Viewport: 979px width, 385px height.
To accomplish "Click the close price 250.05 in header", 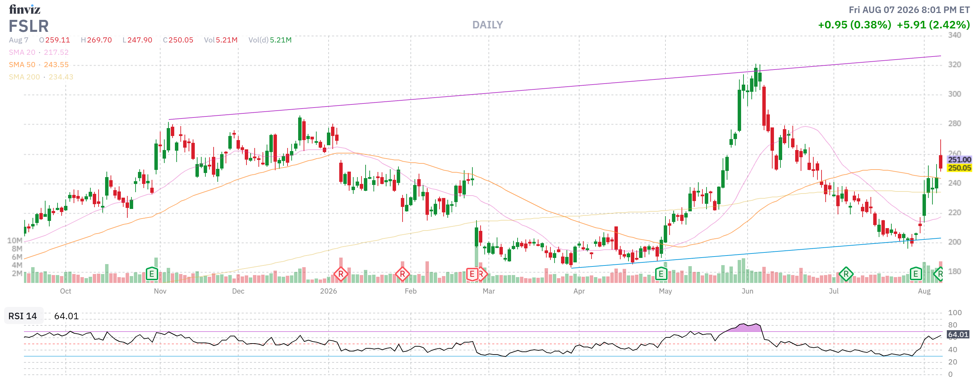I will pyautogui.click(x=180, y=40).
